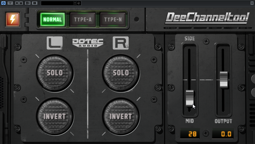Image resolution: width=255 pixels, height=144 pixels.
Task: Click the A/B comparison switch icon
Action: tap(28, 3)
